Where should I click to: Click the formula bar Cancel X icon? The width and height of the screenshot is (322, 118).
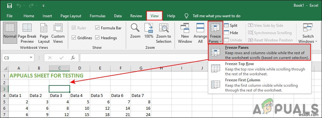[x=50, y=58]
